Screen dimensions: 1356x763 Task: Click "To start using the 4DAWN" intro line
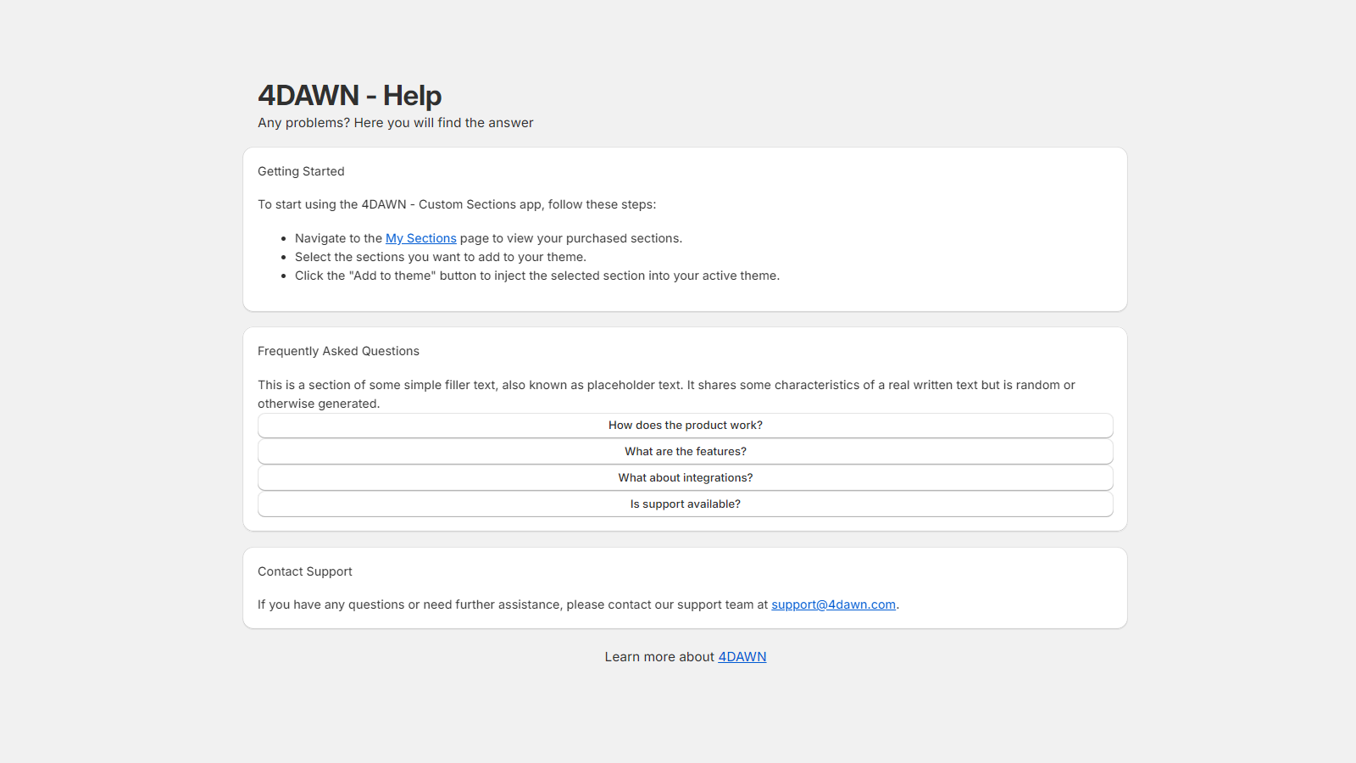coord(457,204)
